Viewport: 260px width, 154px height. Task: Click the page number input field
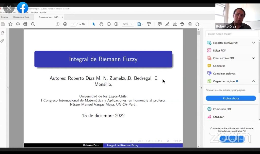[73, 24]
